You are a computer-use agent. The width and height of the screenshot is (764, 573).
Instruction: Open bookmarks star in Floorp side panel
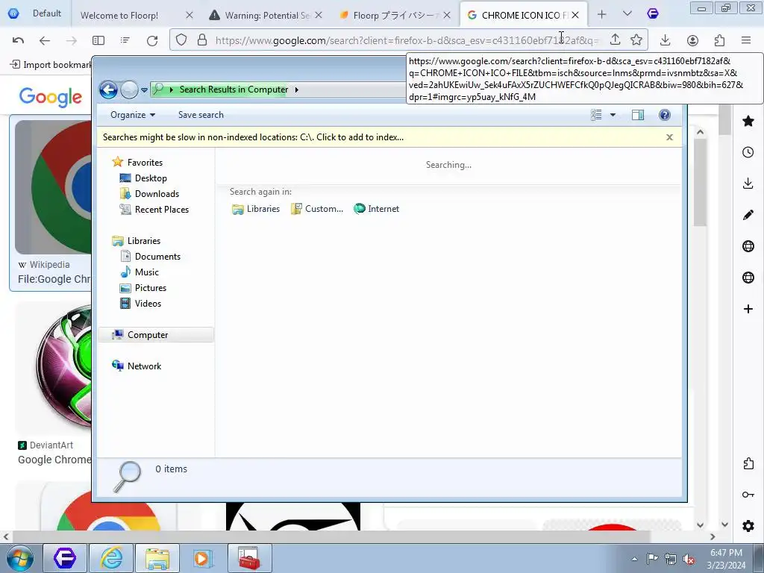pos(748,121)
